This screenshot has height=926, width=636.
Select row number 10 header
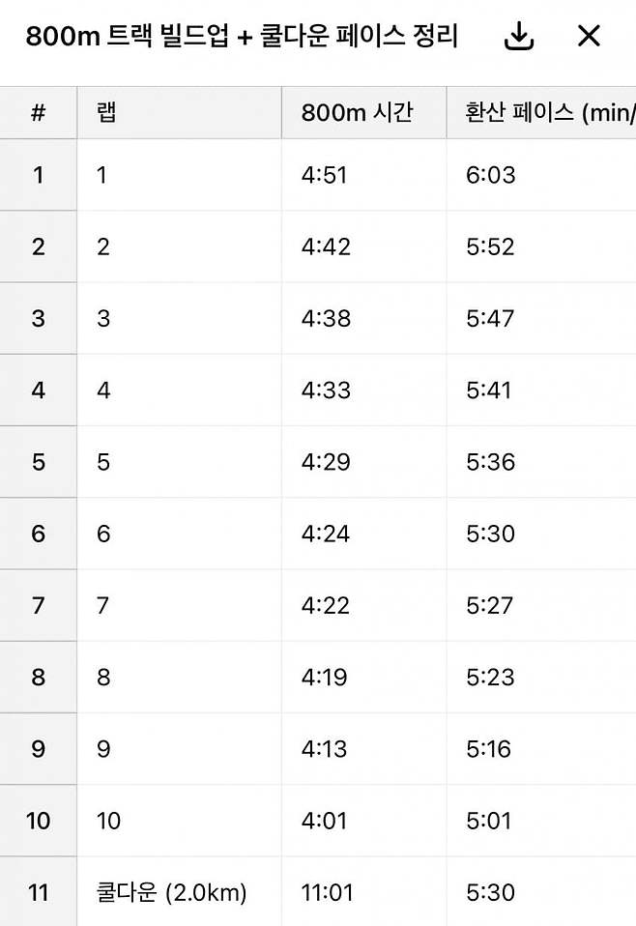coord(39,821)
